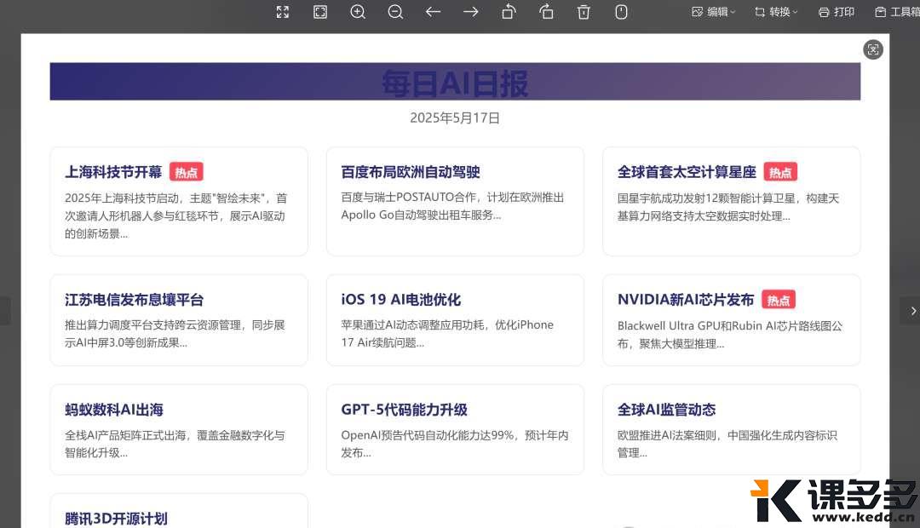The width and height of the screenshot is (920, 528).
Task: Zoom out with the minus magnifier
Action: 395,12
